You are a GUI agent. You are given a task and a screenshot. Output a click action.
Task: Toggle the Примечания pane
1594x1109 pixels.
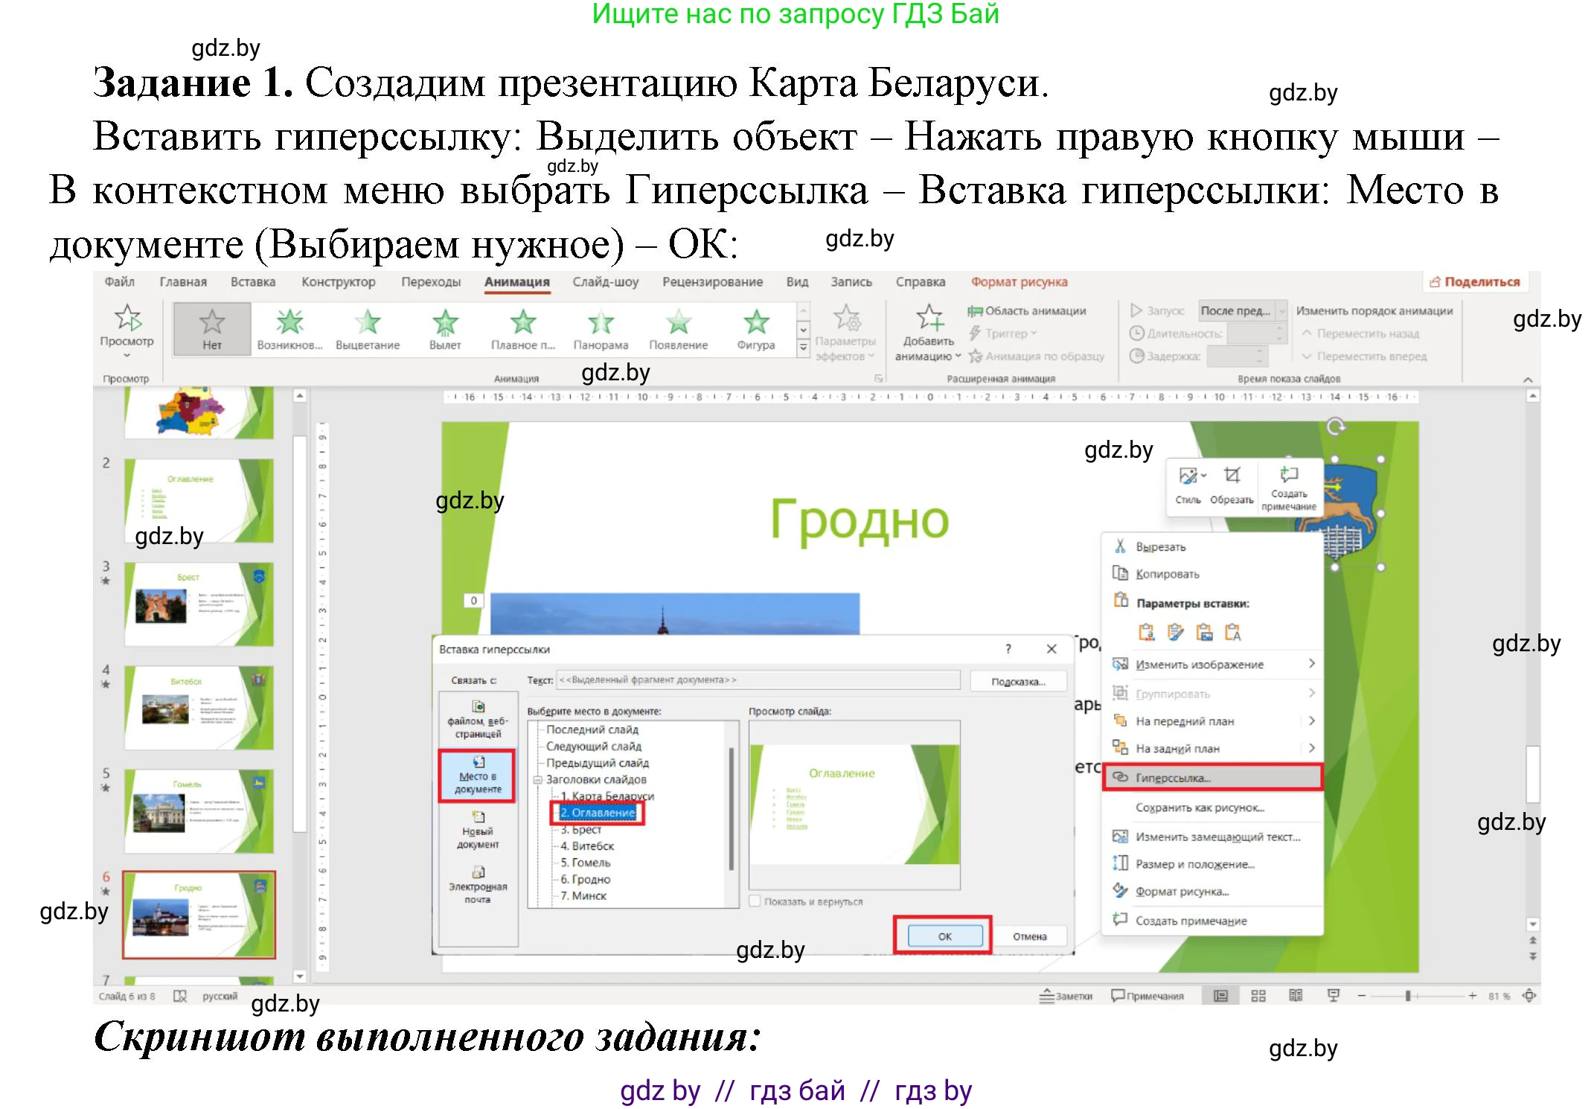pos(1146,995)
